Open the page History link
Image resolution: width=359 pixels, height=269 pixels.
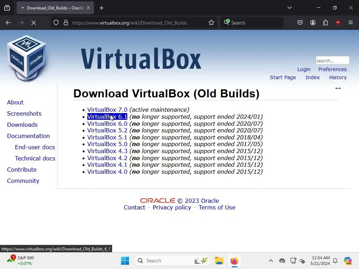point(338,77)
